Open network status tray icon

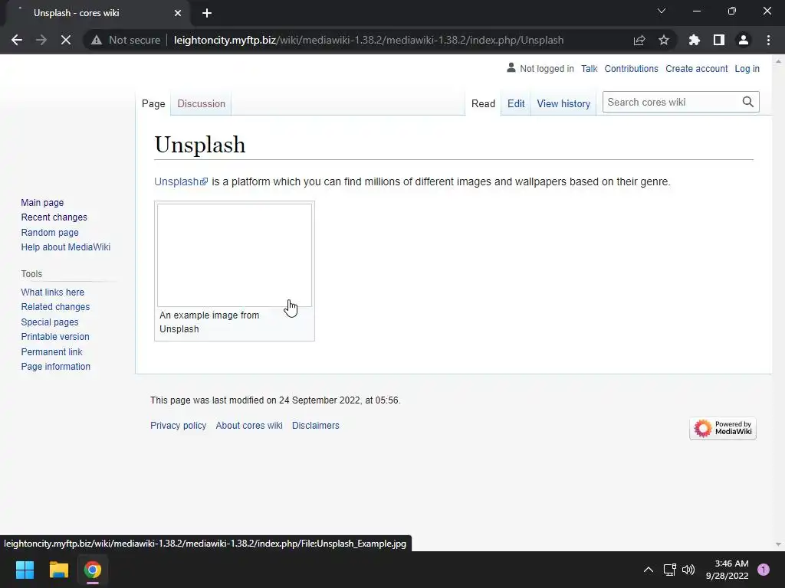coord(670,570)
